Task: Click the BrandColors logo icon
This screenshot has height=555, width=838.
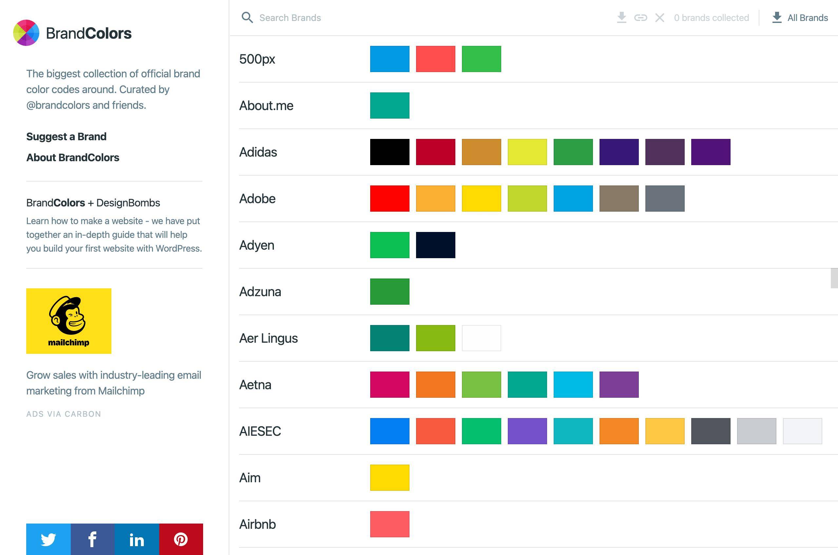Action: coord(26,33)
